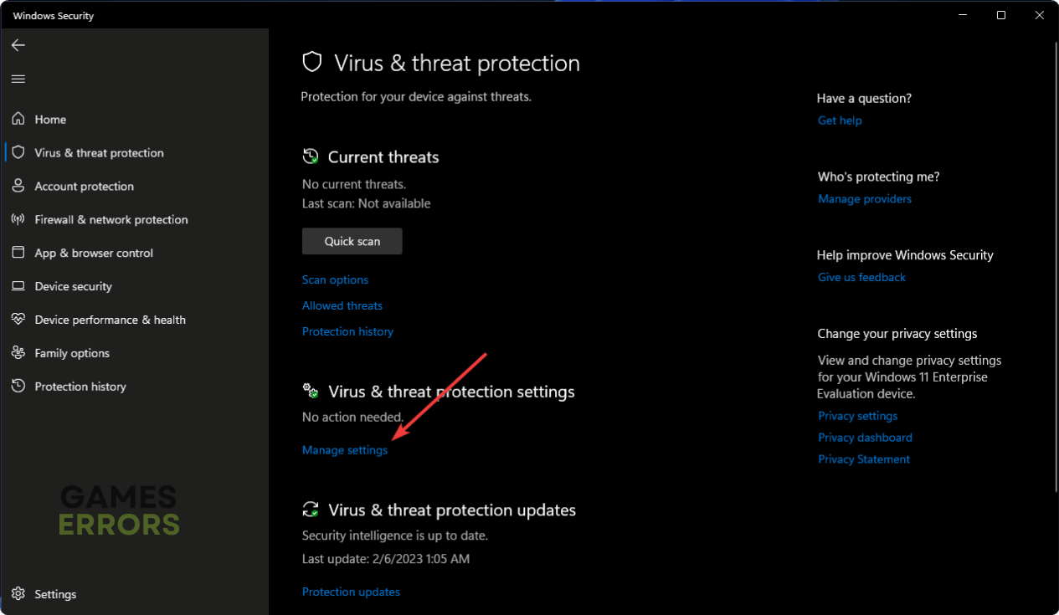Click the Settings gear icon
Viewport: 1059px width, 615px height.
point(18,594)
